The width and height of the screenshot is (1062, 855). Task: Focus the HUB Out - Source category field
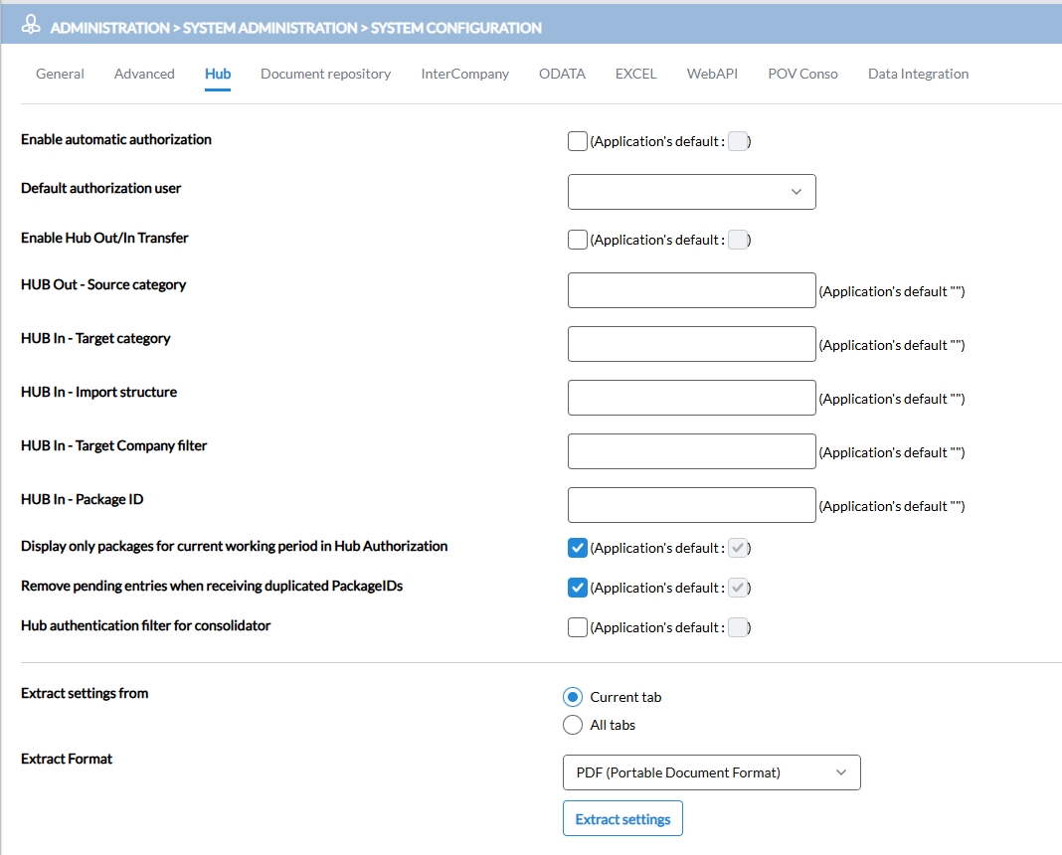pos(691,290)
